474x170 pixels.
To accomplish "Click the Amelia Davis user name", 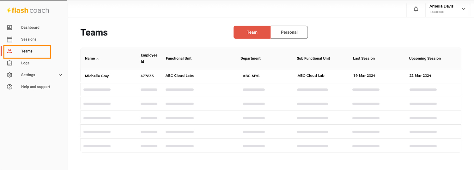I will pos(441,6).
